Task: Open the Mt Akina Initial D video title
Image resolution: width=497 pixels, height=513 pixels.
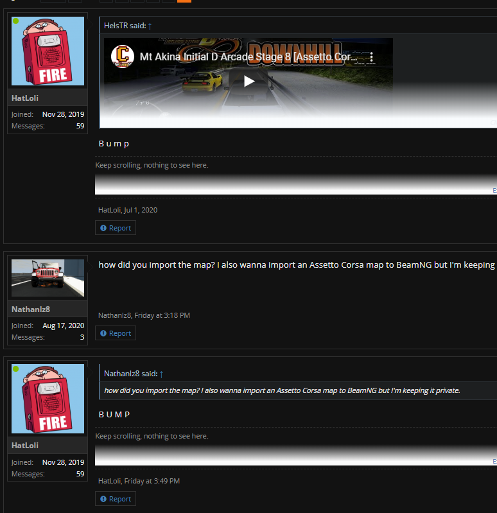Action: 248,57
